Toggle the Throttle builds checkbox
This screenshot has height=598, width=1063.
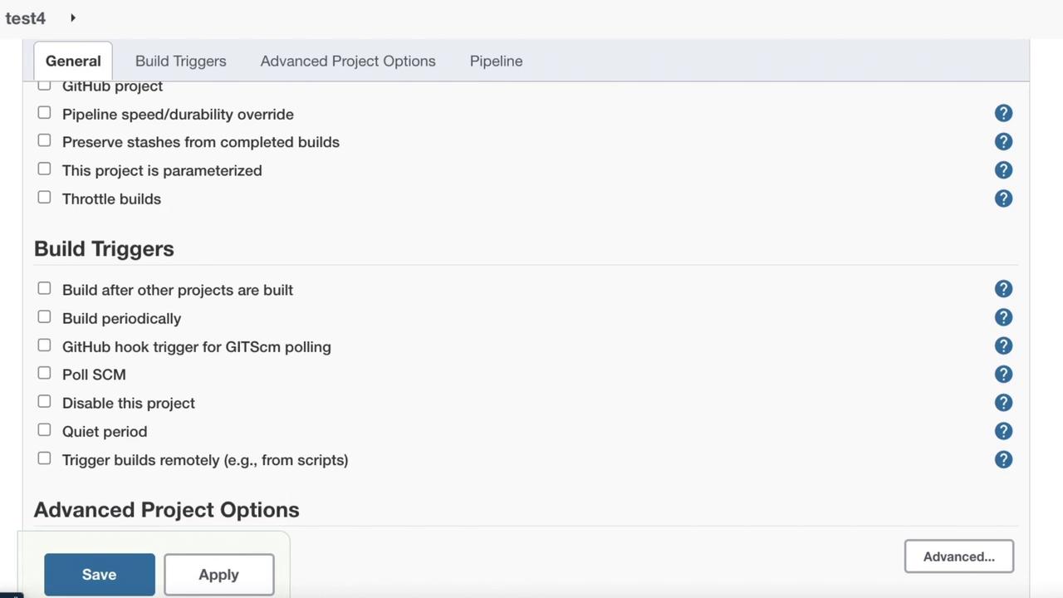point(44,198)
